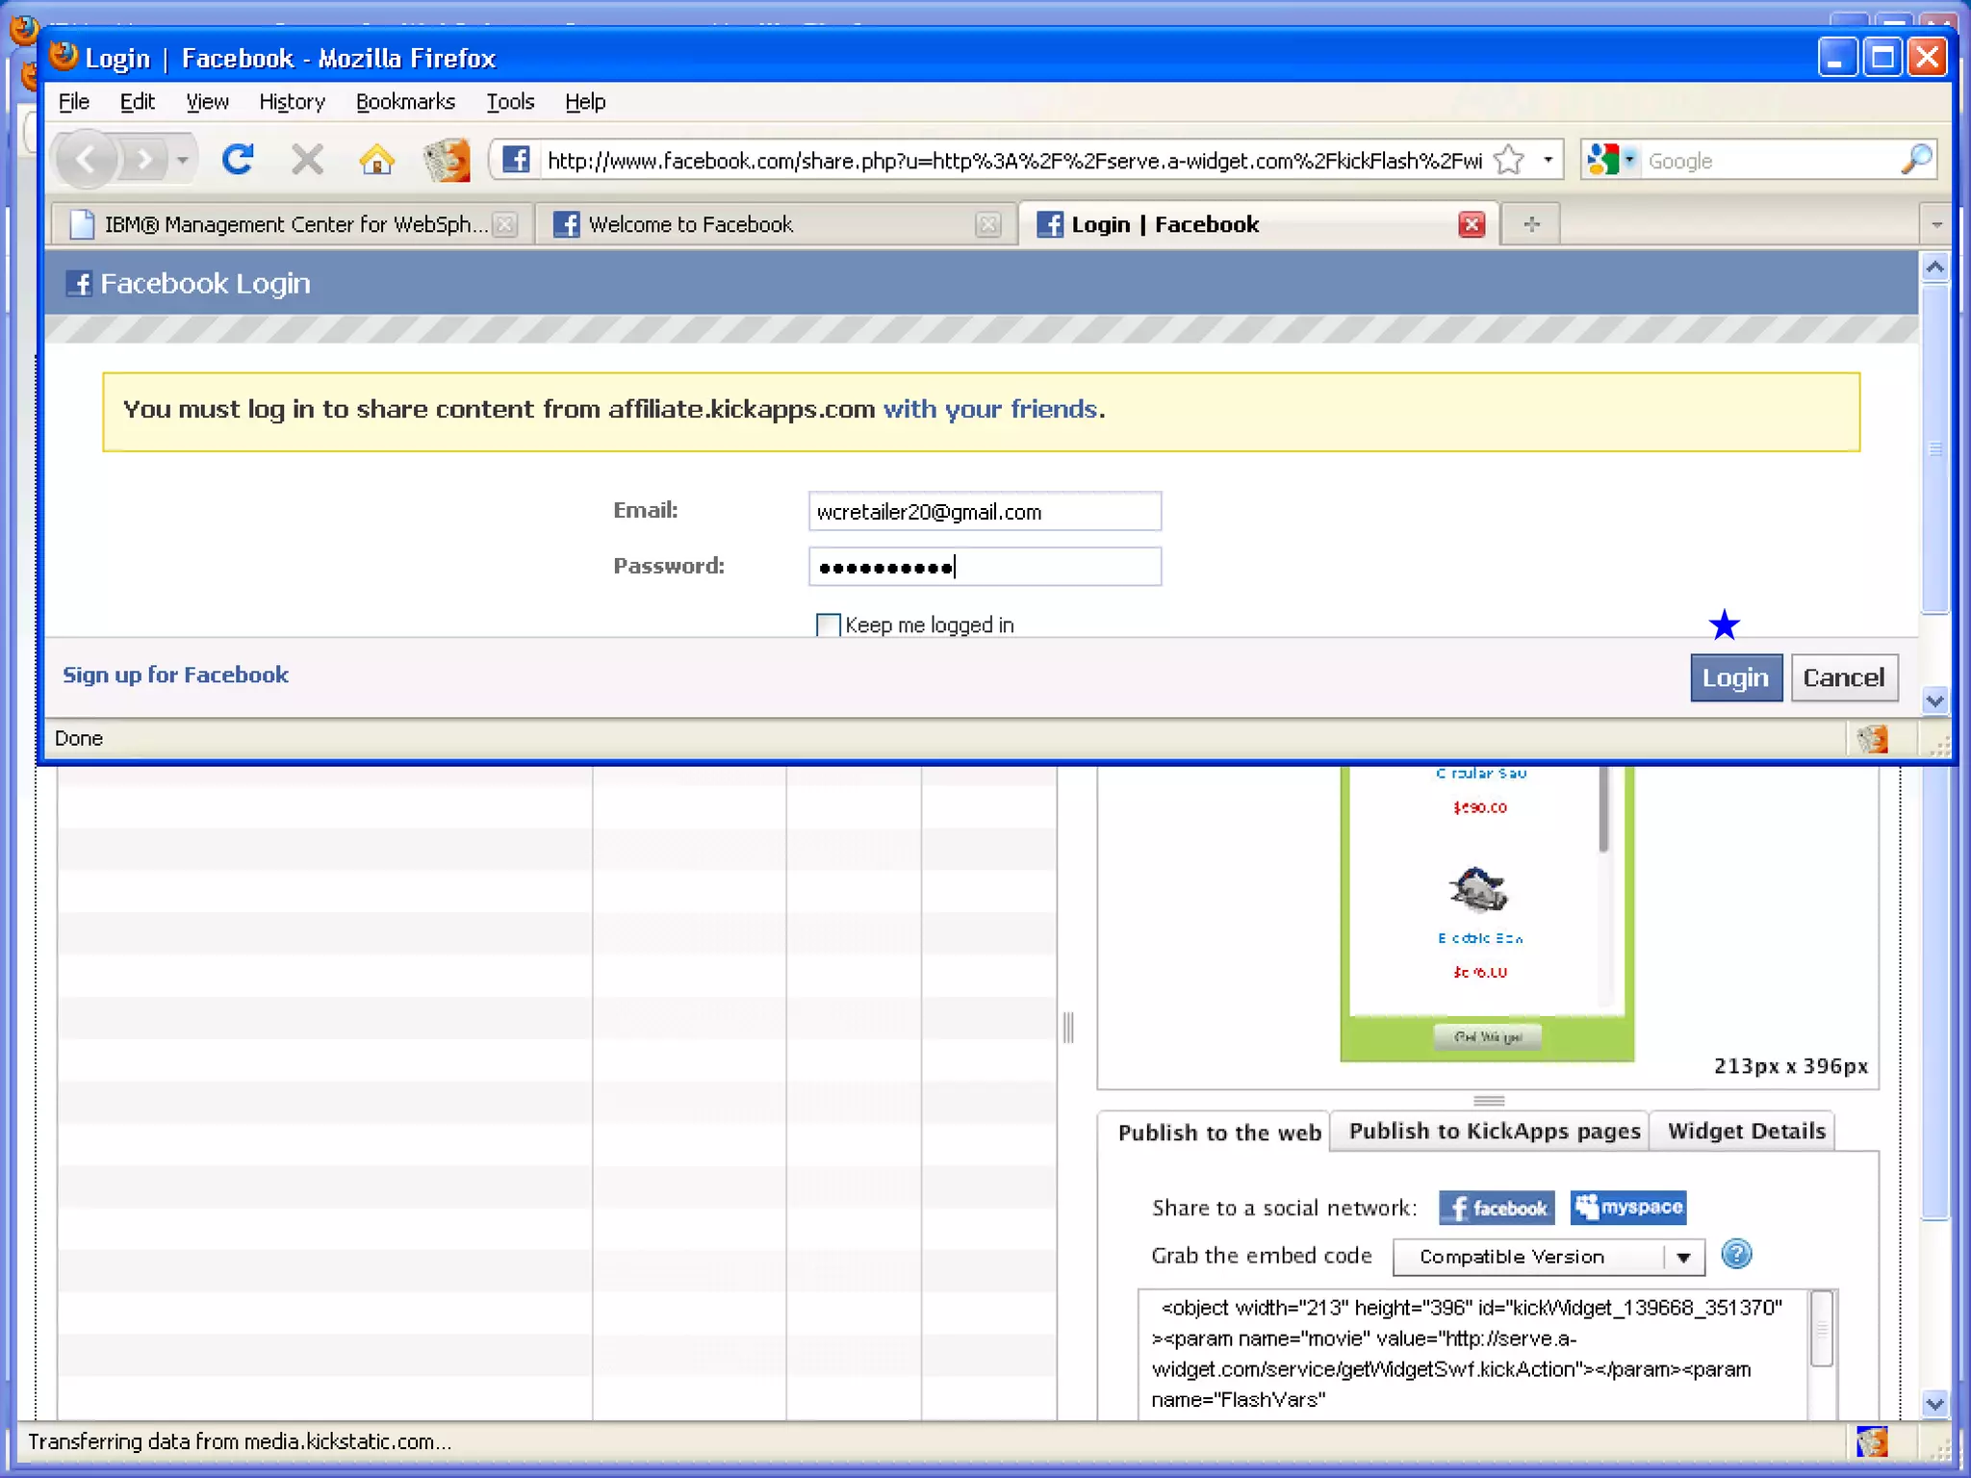Open the address bar history dropdown arrow
Viewport: 1971px width, 1478px height.
click(1548, 160)
